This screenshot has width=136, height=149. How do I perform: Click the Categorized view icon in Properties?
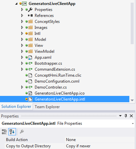[4, 132]
